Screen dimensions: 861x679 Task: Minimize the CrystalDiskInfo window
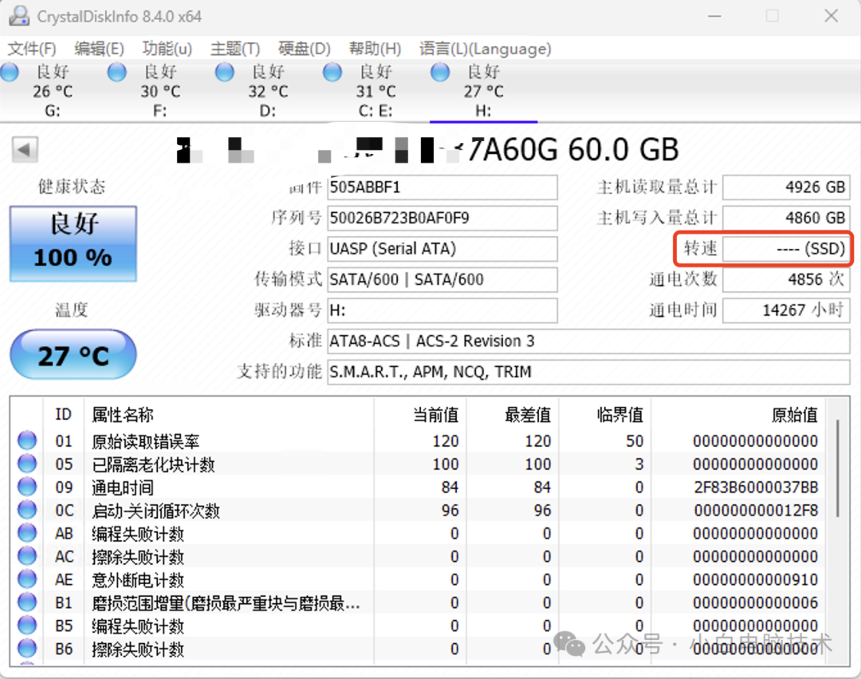714,16
